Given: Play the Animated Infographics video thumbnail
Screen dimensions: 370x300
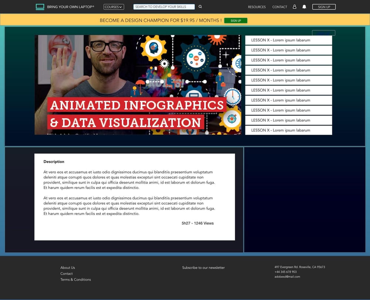Looking at the screenshot, I should (138, 85).
